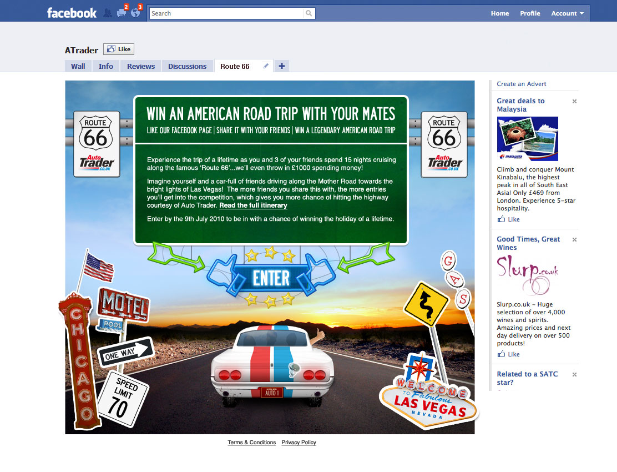Open the messages icon with 2 notifications

coord(122,13)
